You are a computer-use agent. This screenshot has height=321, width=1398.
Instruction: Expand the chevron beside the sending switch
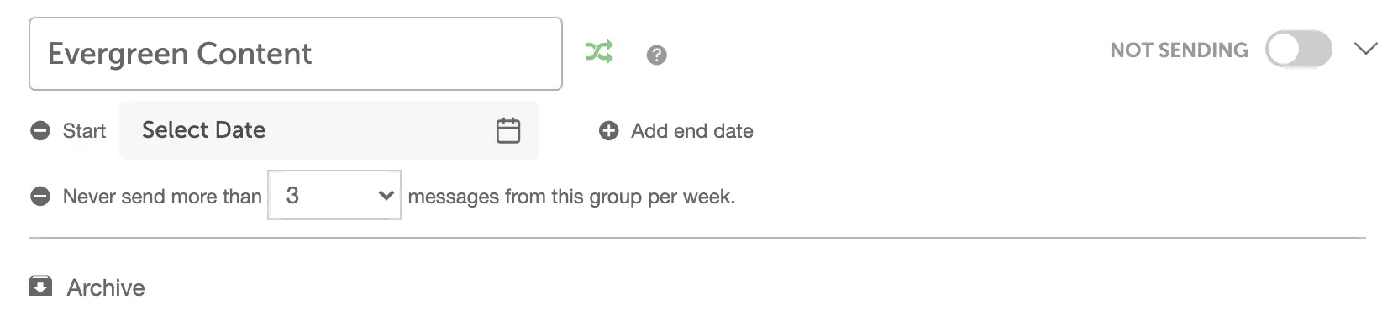point(1366,49)
